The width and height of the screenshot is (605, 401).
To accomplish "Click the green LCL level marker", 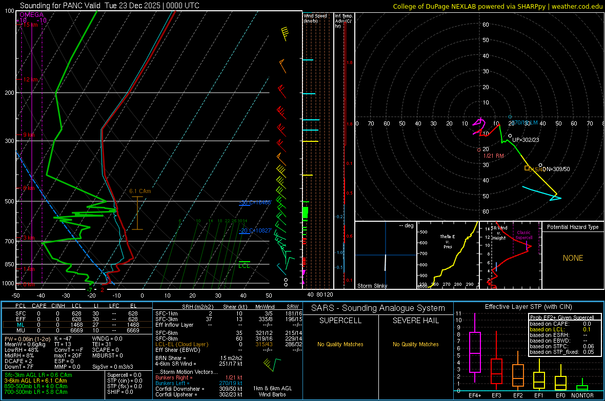I will coord(244,264).
